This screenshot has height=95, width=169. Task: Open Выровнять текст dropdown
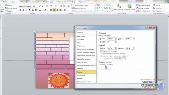[79, 8]
